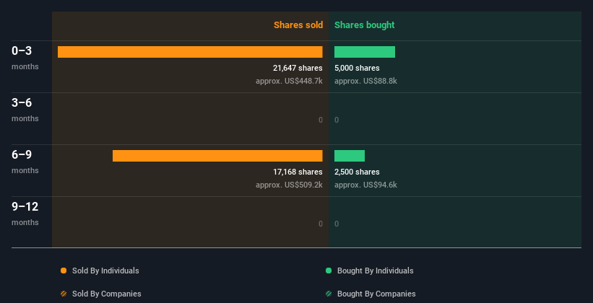Select the Sold By Companies legend label
593x303 pixels.
pyautogui.click(x=107, y=294)
